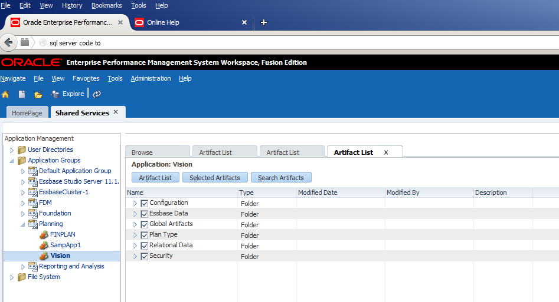The width and height of the screenshot is (559, 302).
Task: Click the FDM application group icon
Action: coord(33,203)
